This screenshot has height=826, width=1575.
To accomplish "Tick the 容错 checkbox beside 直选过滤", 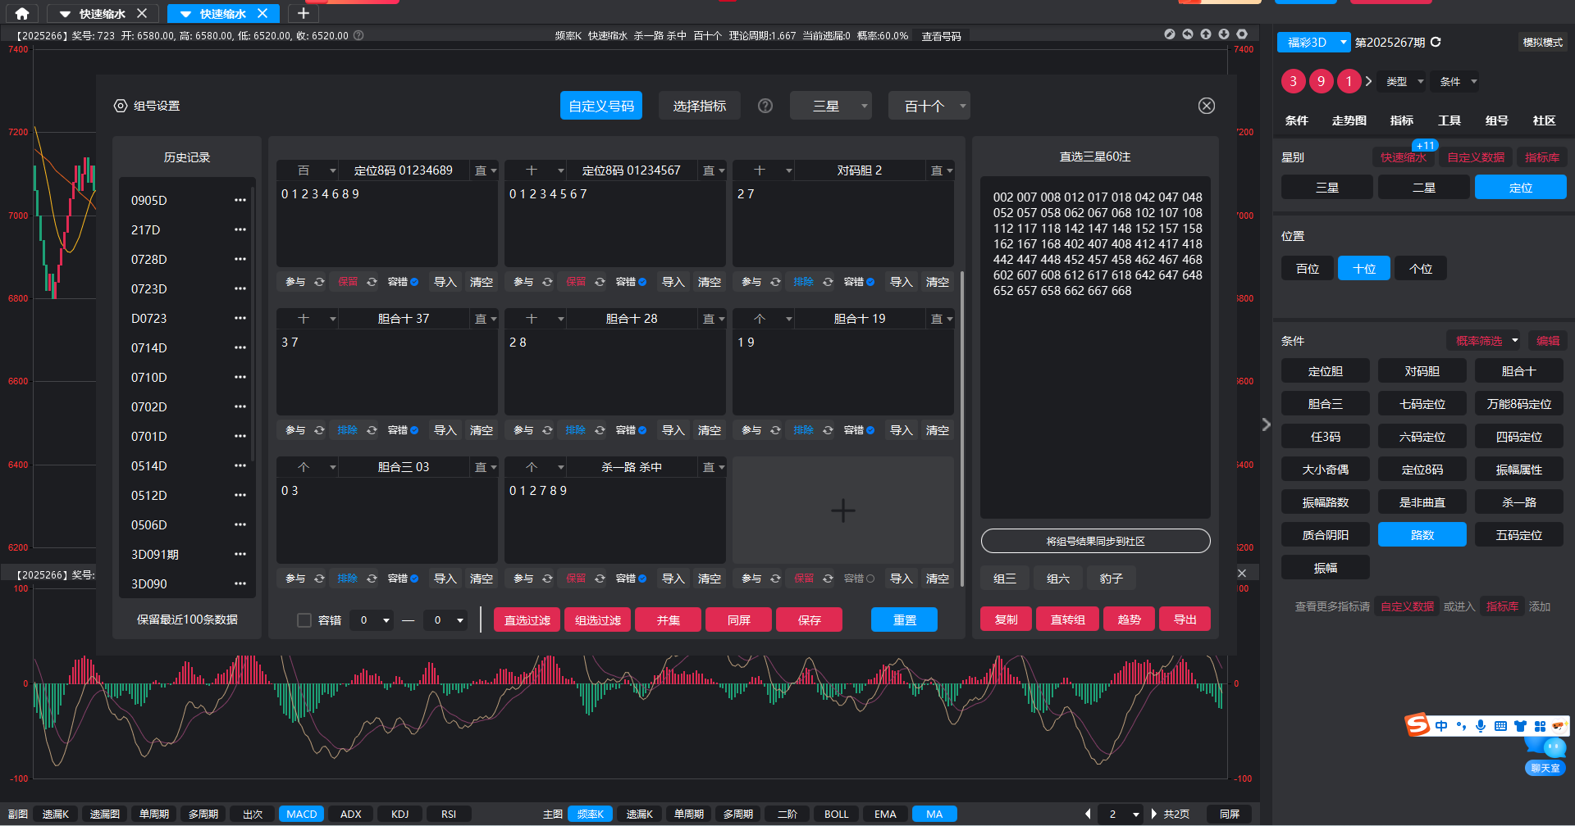I will (304, 620).
